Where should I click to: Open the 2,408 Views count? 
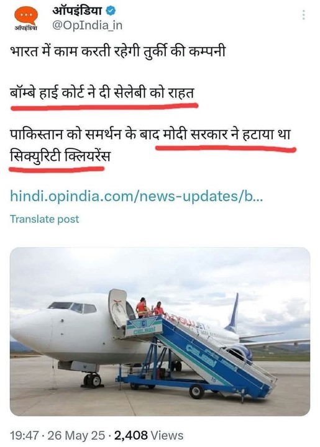(149, 435)
